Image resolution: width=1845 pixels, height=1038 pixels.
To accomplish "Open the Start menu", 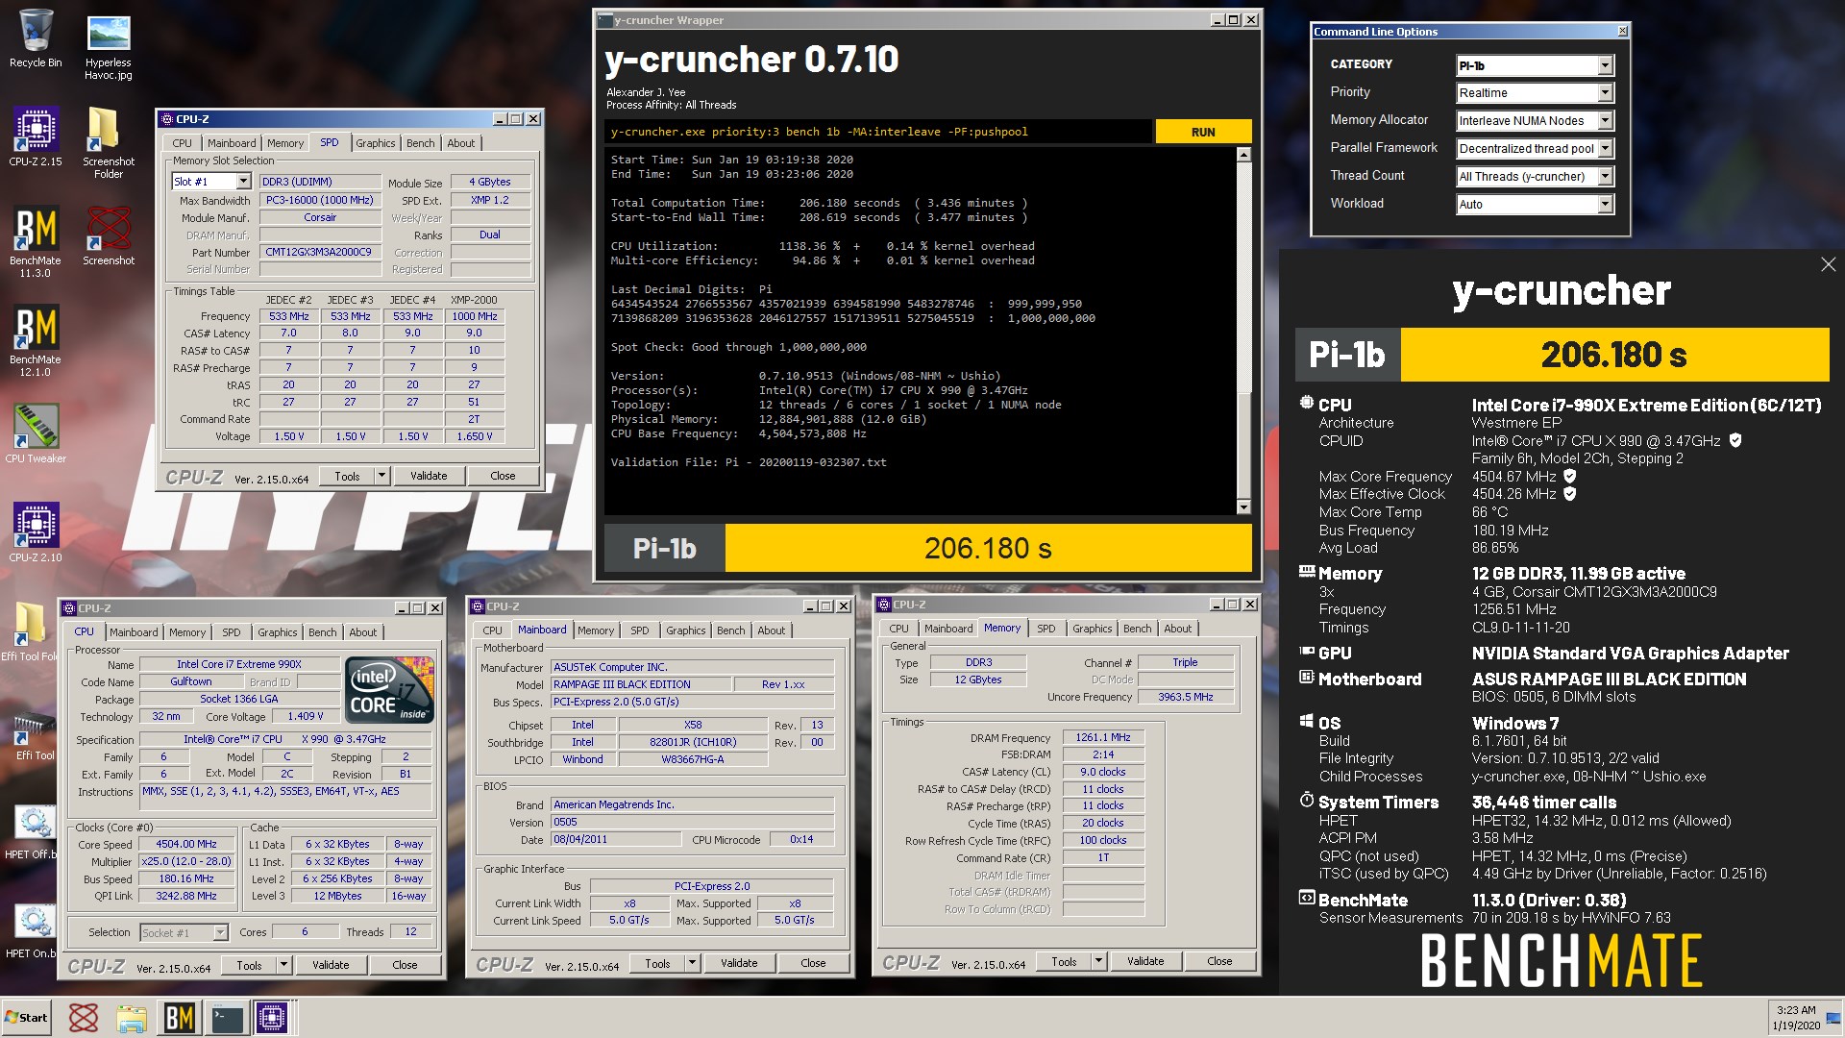I will coord(27,1017).
